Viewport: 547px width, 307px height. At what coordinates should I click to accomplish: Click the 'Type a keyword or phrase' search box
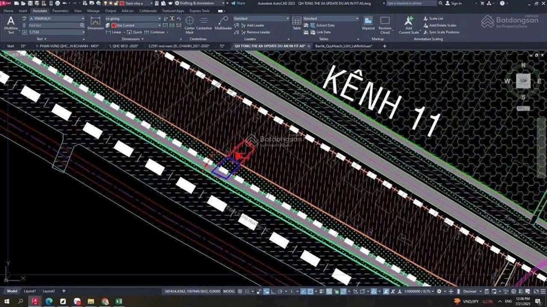pyautogui.click(x=411, y=3)
